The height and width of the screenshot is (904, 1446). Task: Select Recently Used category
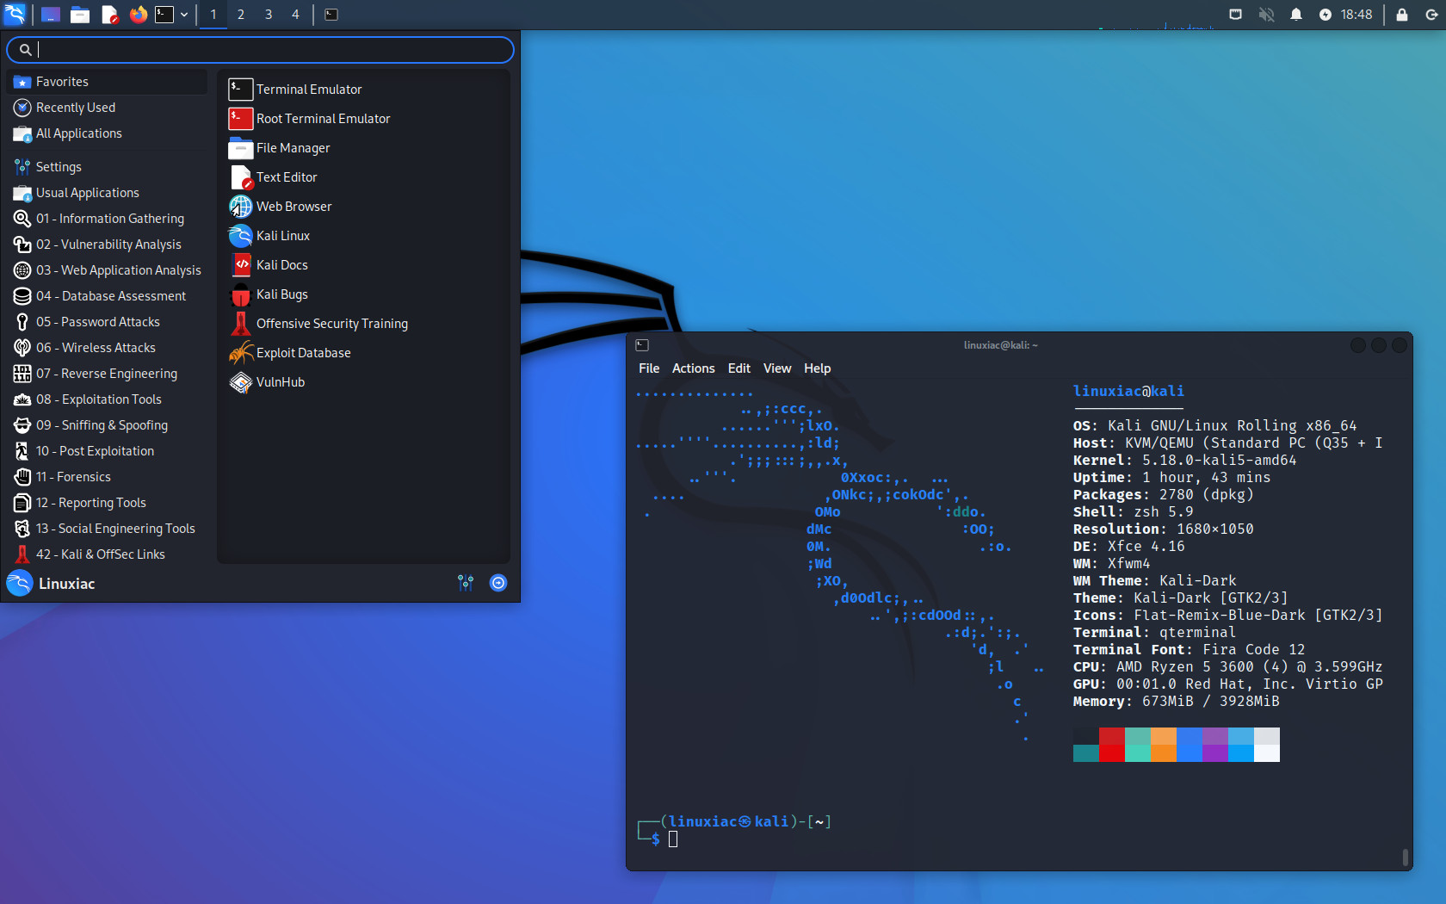(107, 108)
